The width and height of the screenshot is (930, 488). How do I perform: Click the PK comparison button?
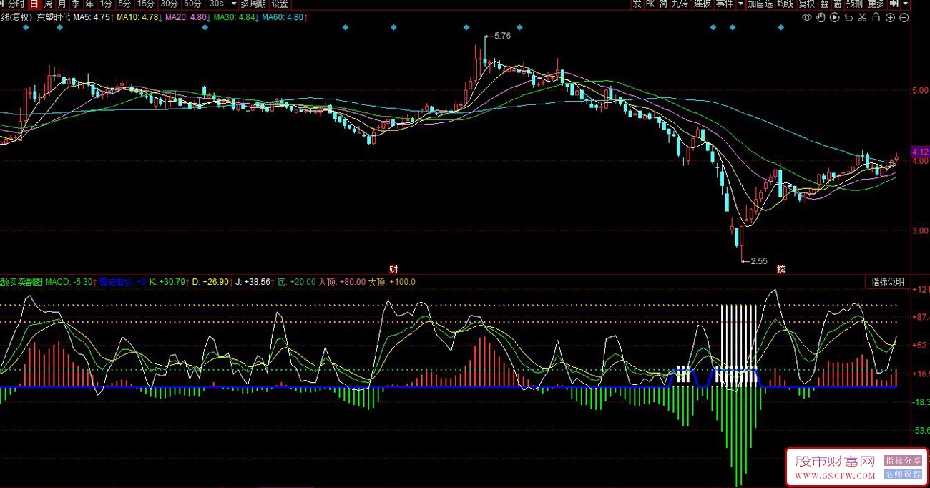pyautogui.click(x=650, y=4)
